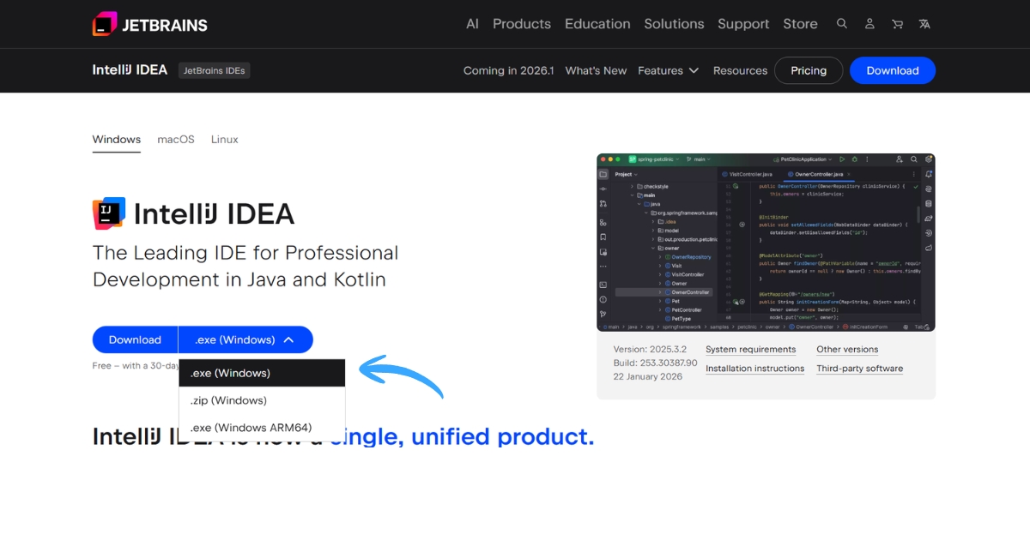Click the Pricing button
Image resolution: width=1030 pixels, height=540 pixels.
coord(809,70)
